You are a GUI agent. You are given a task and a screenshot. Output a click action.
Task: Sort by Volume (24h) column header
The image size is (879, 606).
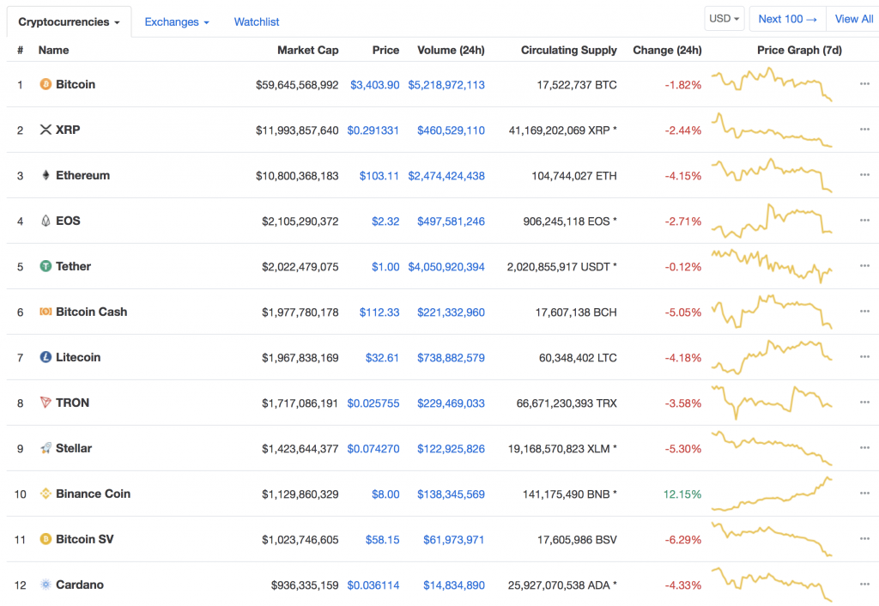point(451,50)
